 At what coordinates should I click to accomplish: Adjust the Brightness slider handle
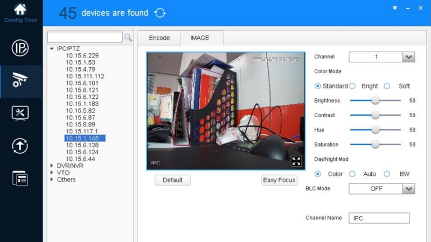[x=375, y=101]
